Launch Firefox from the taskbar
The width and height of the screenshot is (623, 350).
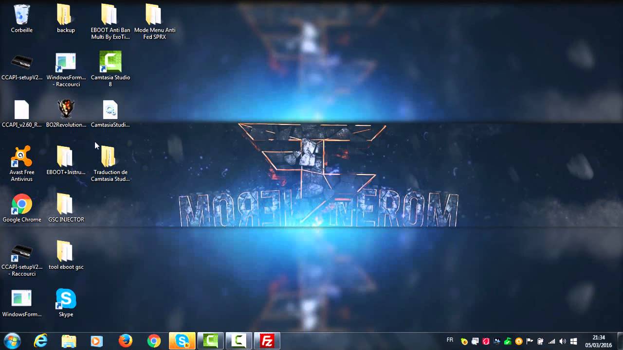pos(126,341)
